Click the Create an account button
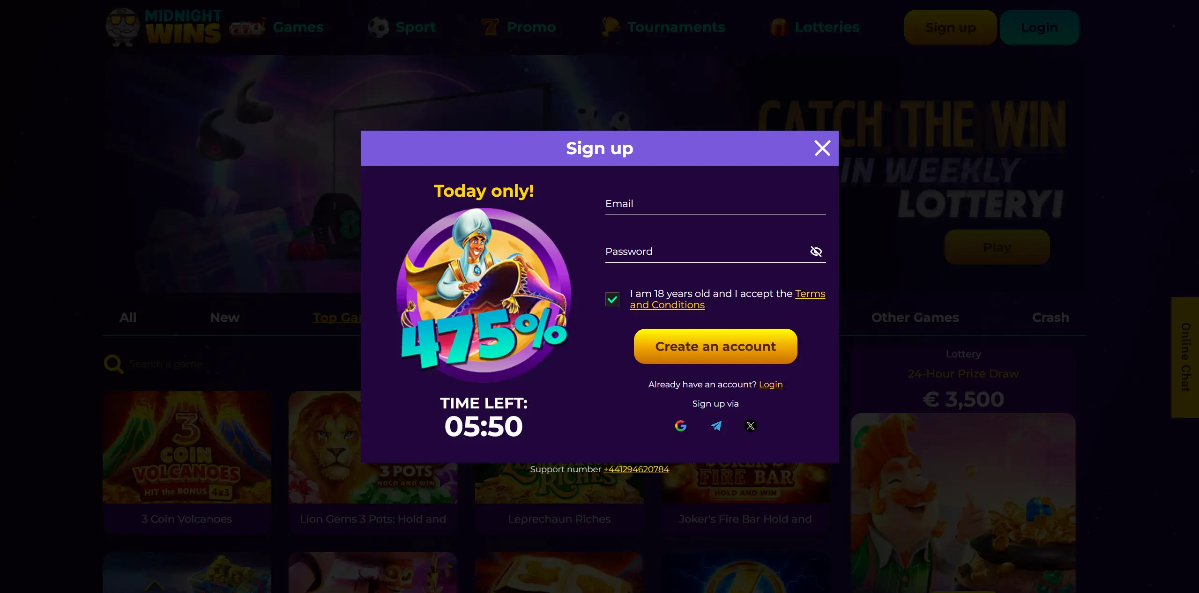This screenshot has width=1199, height=593. coord(715,346)
